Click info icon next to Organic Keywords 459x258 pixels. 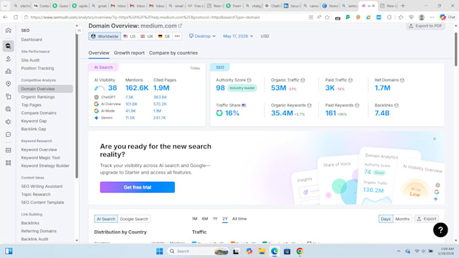point(309,106)
